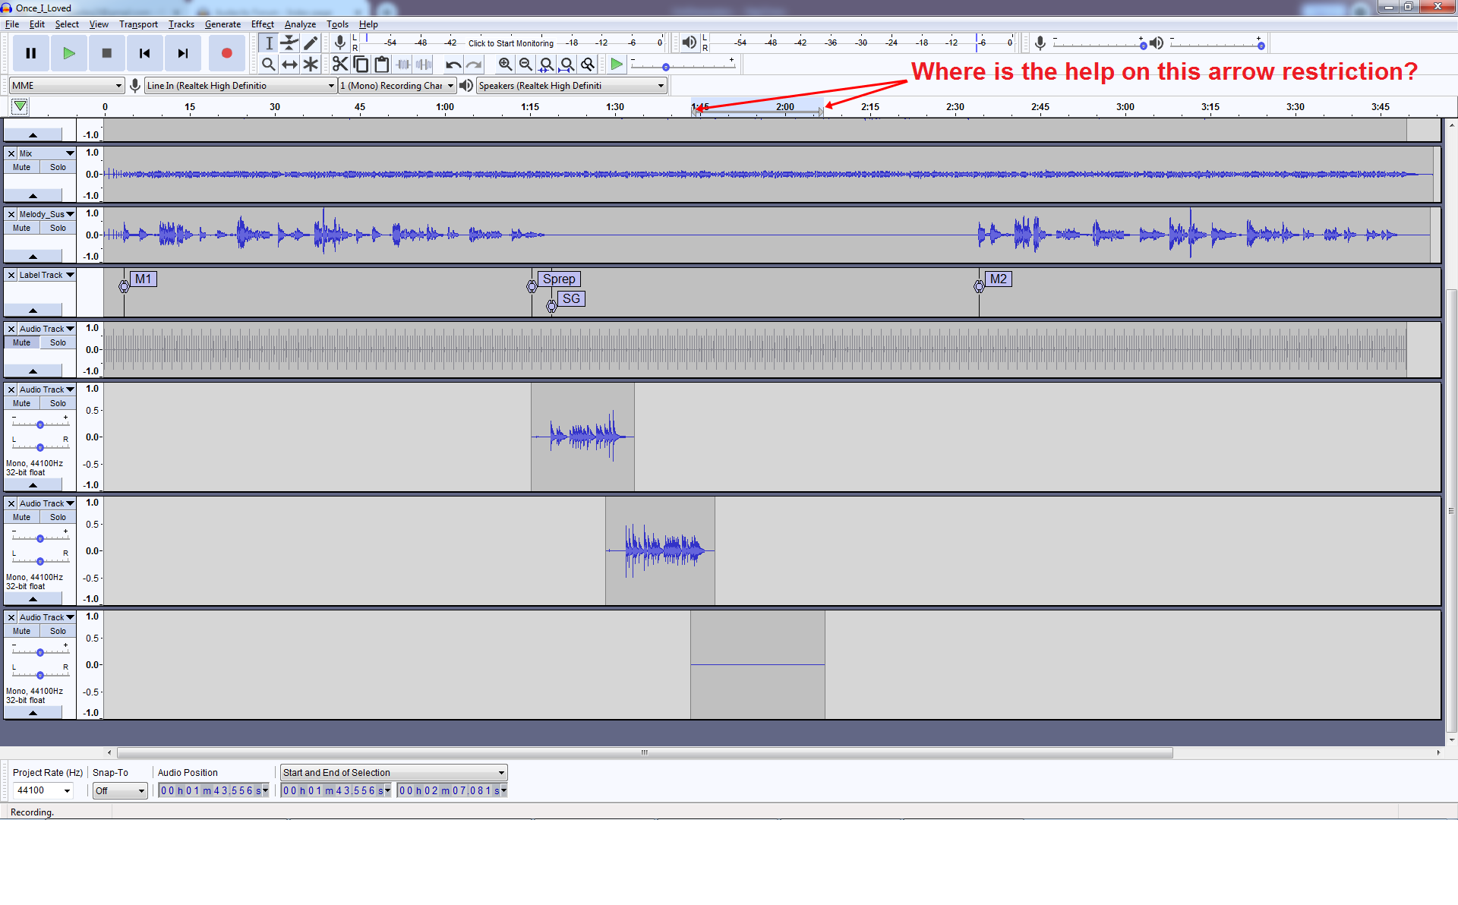Open the Generate menu
The width and height of the screenshot is (1458, 905).
222,24
